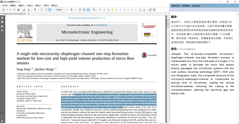Click the image annotation tool icon
This screenshot has width=239, height=124.
[140, 10]
